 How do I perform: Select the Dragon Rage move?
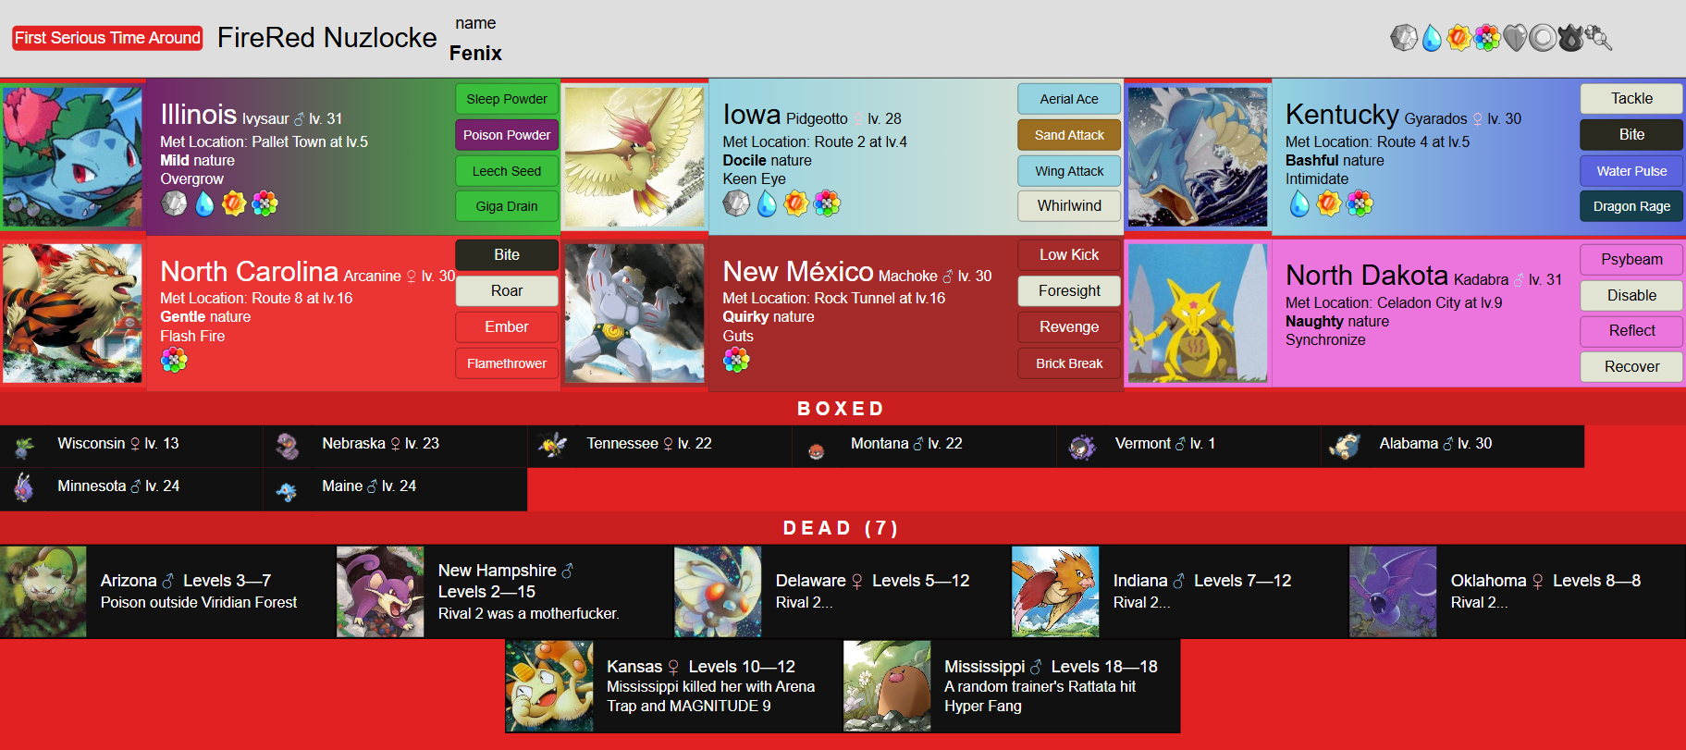click(x=1631, y=206)
